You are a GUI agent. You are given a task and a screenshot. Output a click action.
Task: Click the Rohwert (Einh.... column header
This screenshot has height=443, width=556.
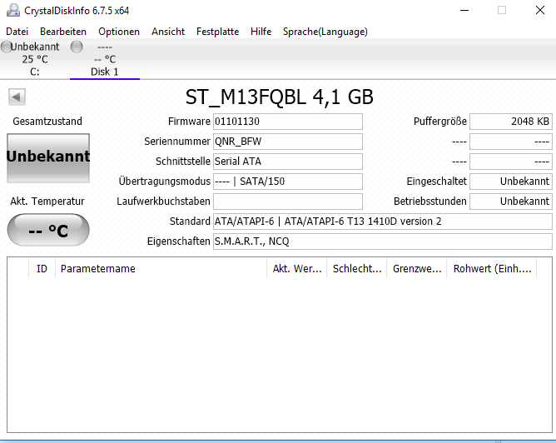pos(491,268)
